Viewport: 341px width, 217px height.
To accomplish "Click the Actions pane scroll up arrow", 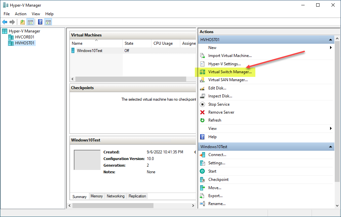I will [337, 38].
